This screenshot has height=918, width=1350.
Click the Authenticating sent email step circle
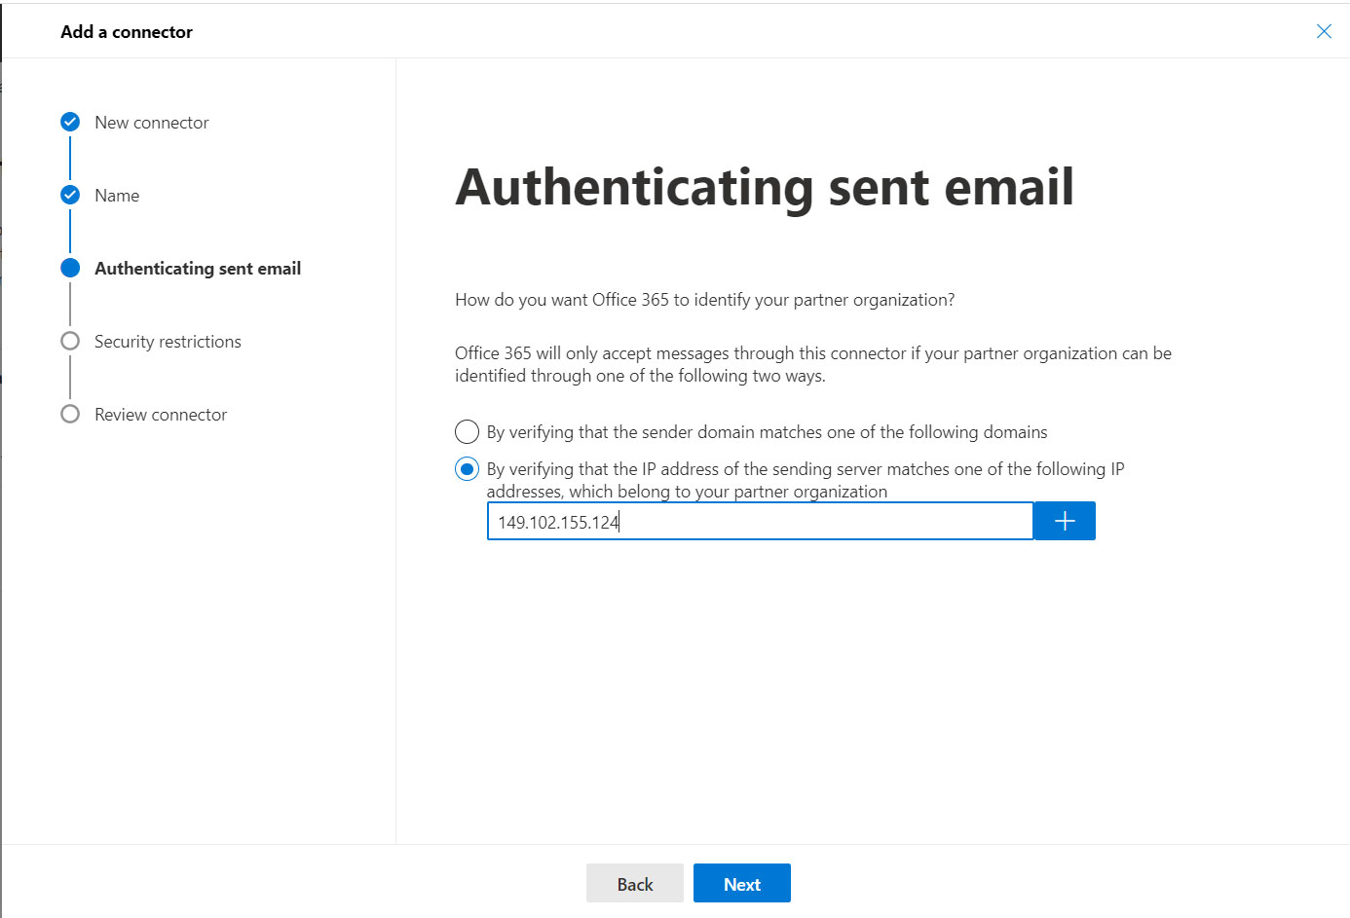point(70,268)
